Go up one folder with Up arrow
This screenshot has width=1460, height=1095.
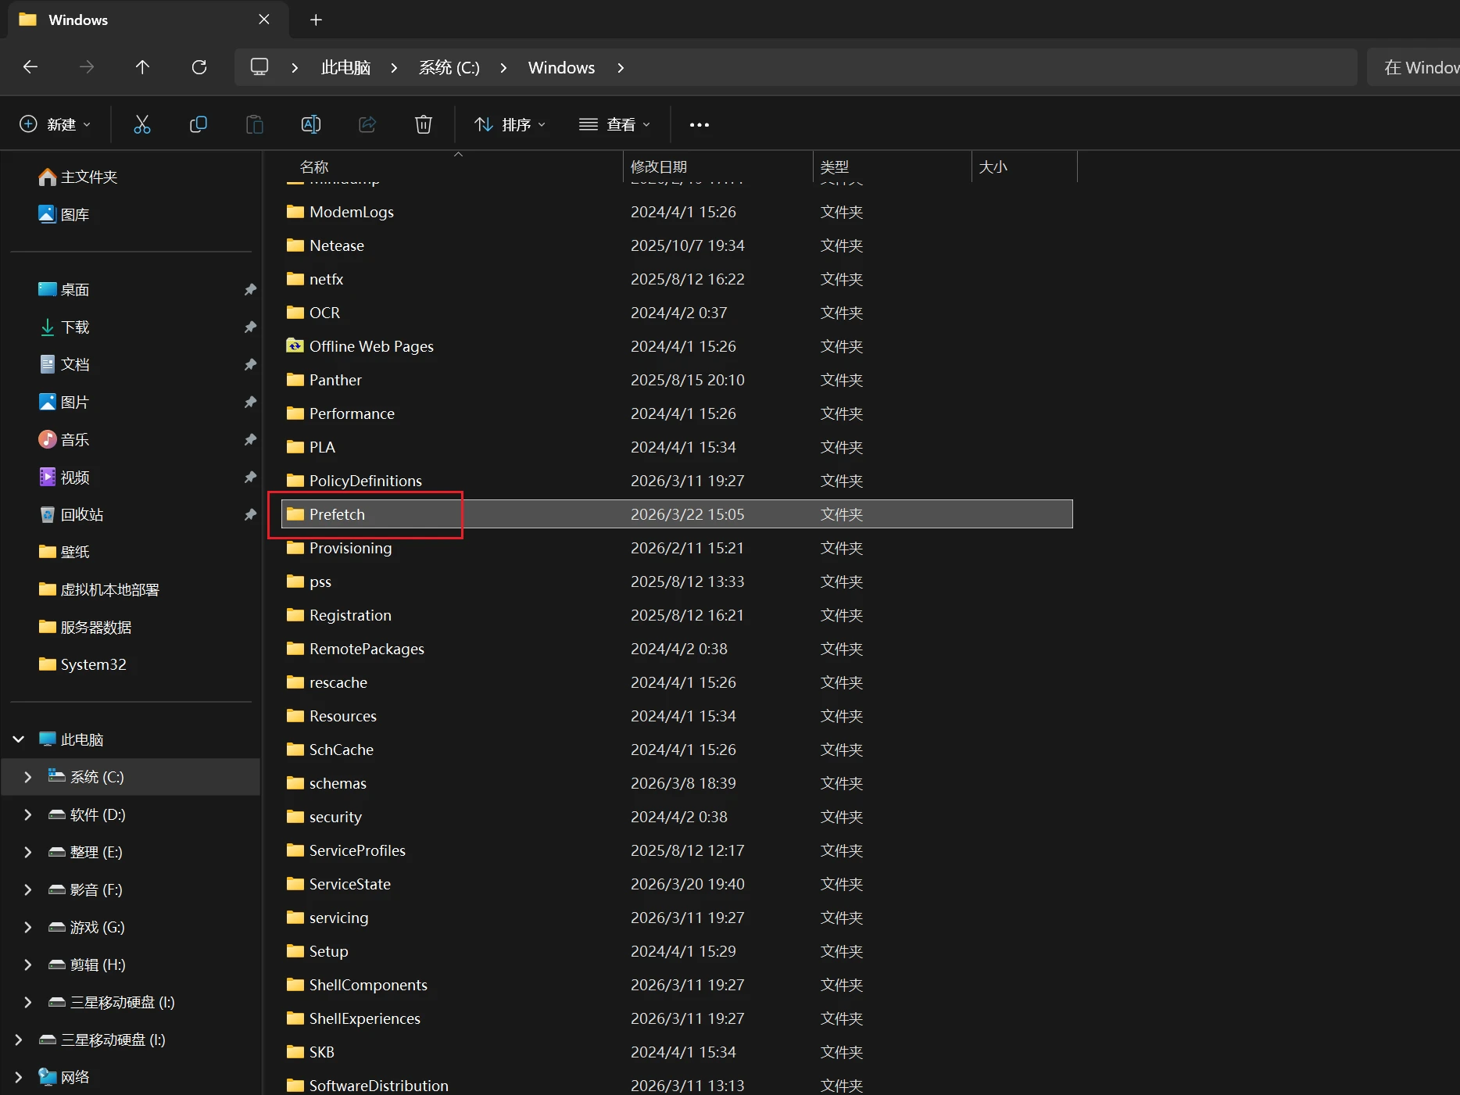[x=142, y=67]
